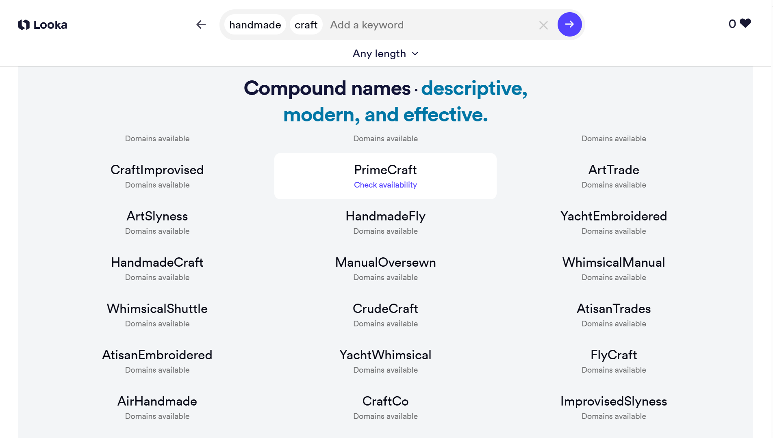Choose the ArtTrade name
Image resolution: width=773 pixels, height=438 pixels.
click(x=614, y=170)
